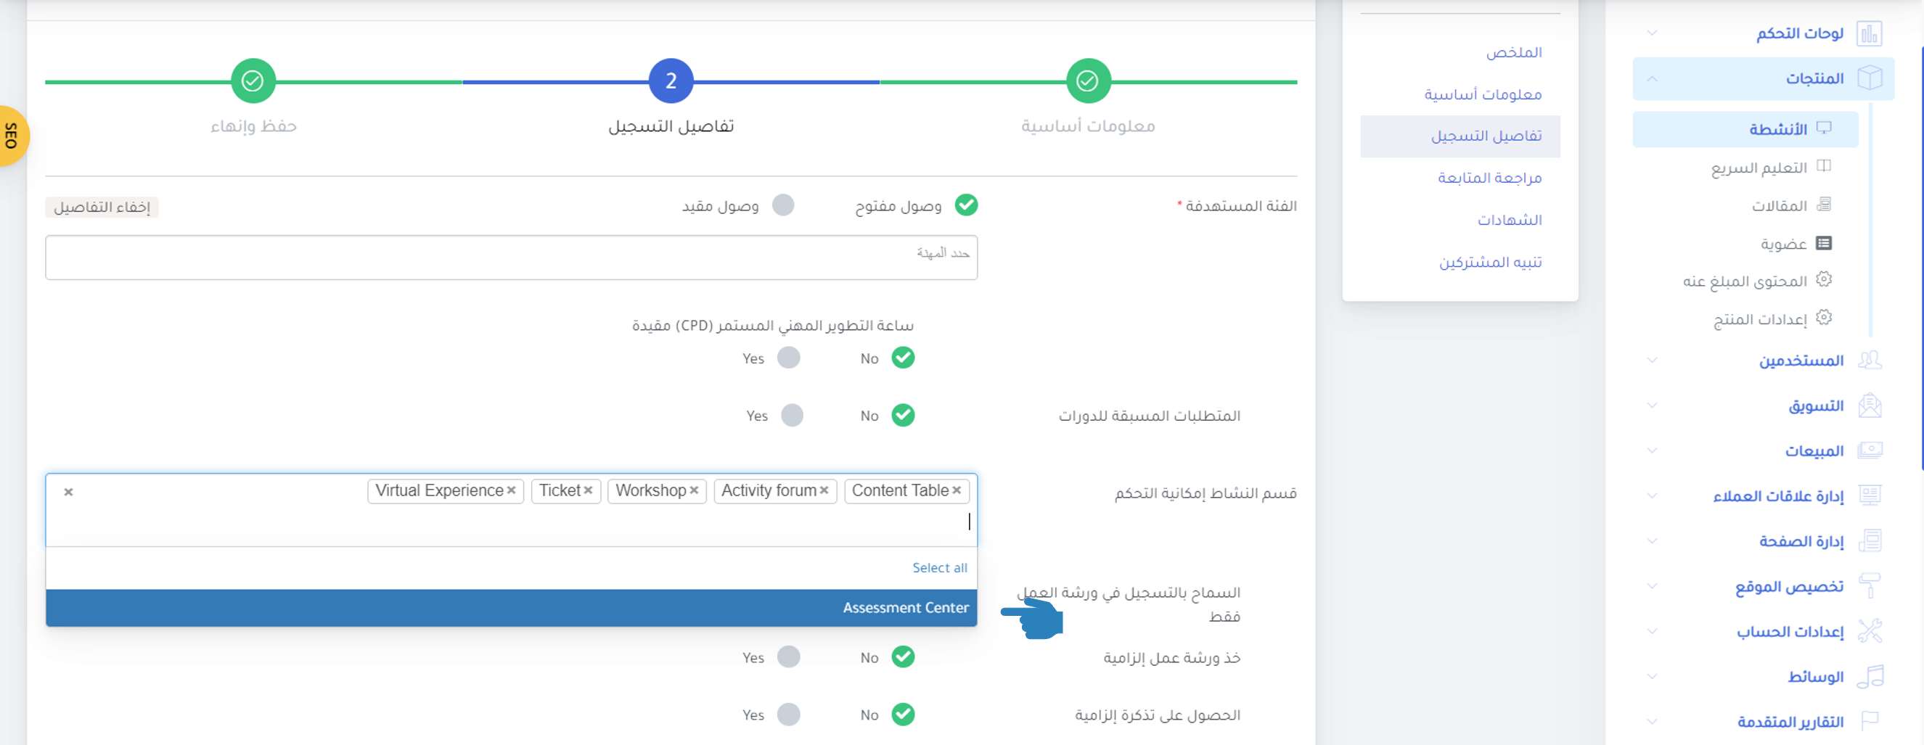Expand the Sales section chevron
Screen dimensions: 1924x745
pos(1651,451)
